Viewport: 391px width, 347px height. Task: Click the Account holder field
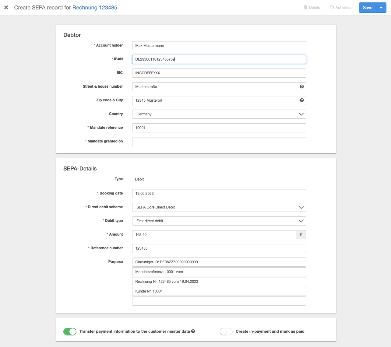pyautogui.click(x=219, y=46)
